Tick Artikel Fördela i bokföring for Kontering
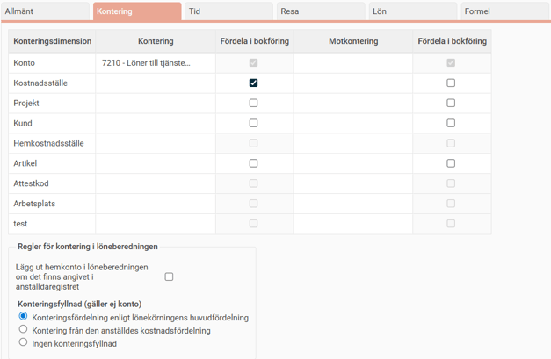 coord(253,163)
